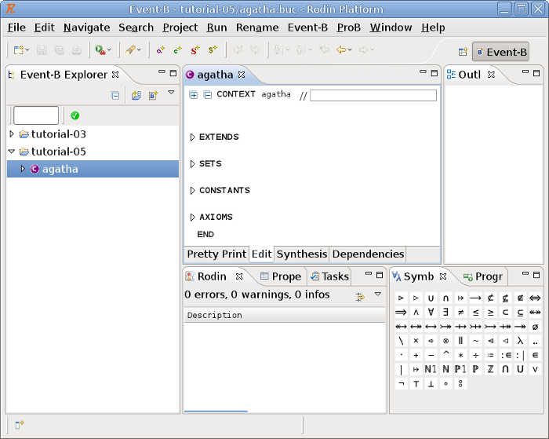Screen dimensions: 549x439
Task: Click the Collapse All icon in Explorer
Action: pos(115,95)
